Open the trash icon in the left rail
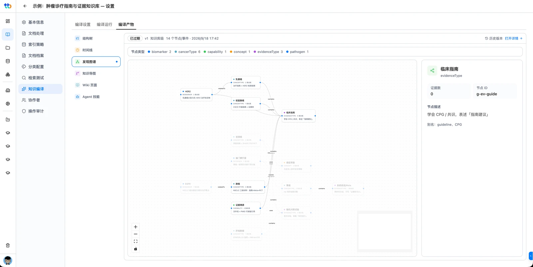 8,245
